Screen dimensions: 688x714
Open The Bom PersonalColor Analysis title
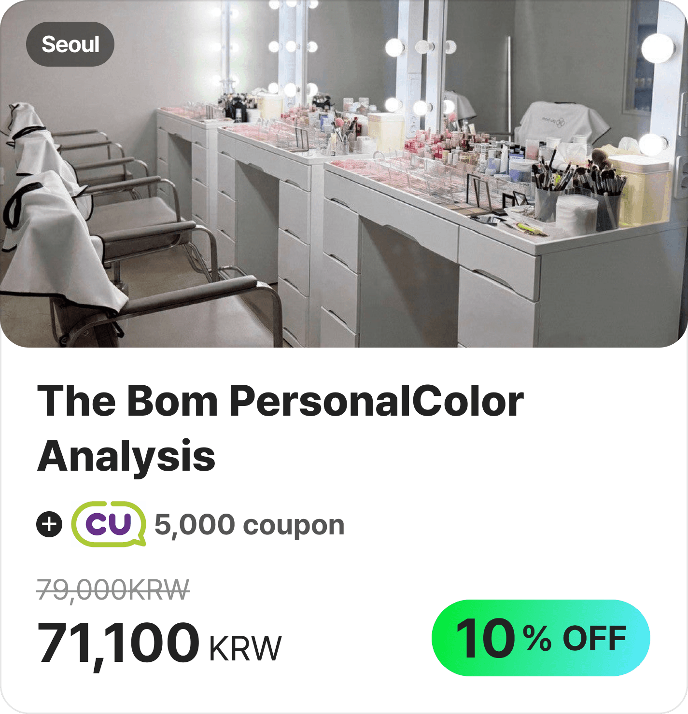tap(280, 428)
